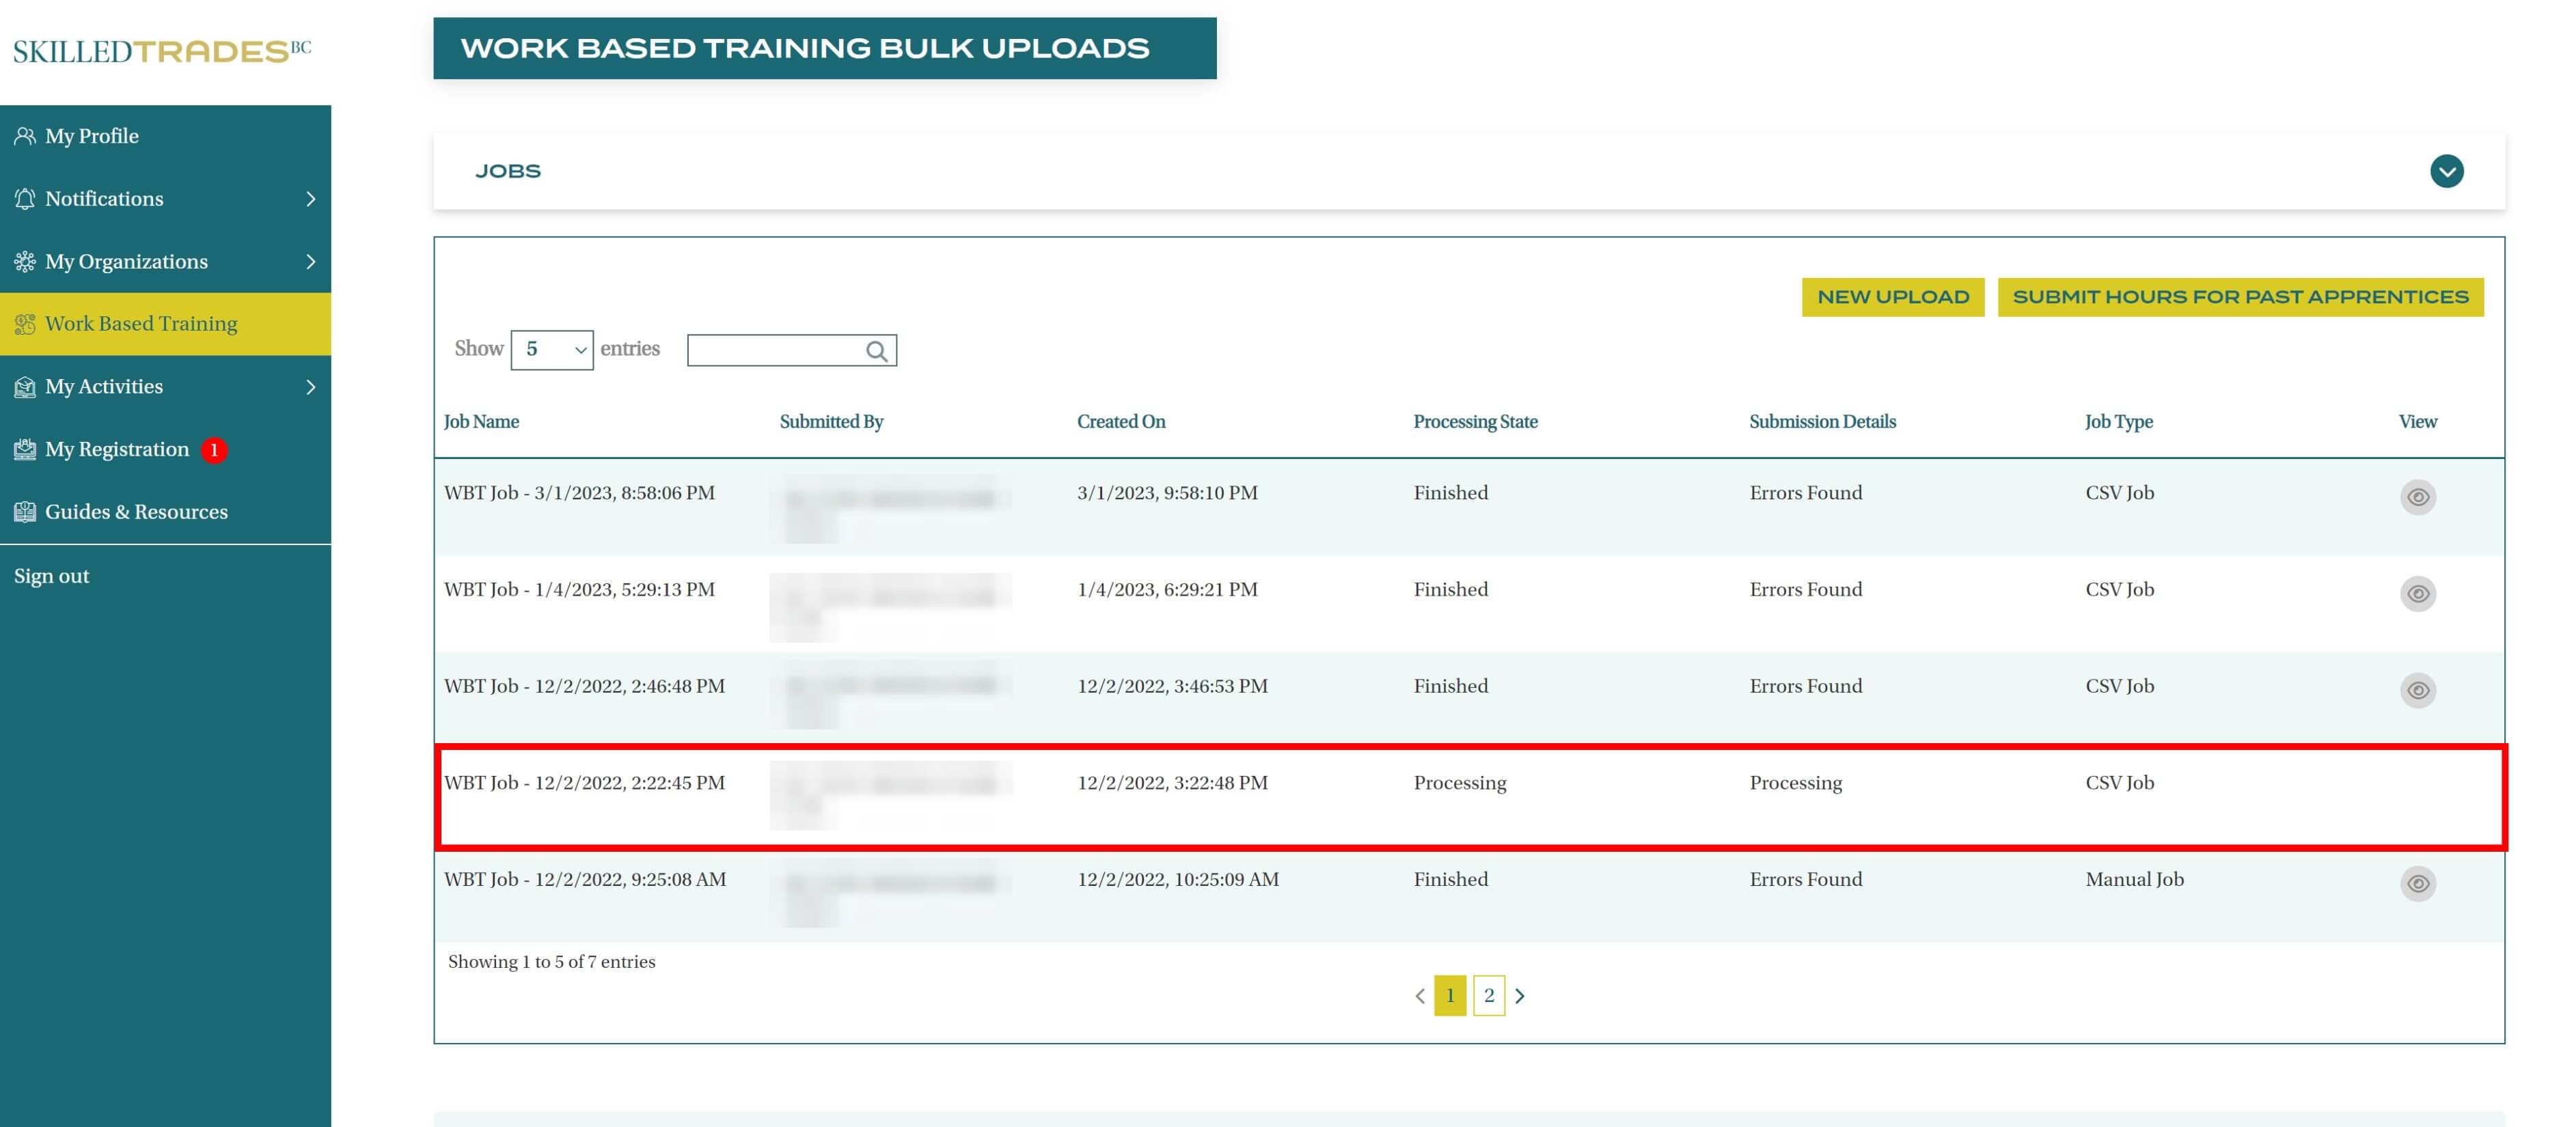The height and width of the screenshot is (1127, 2576).
Task: Open Work Based Training menu item
Action: coord(141,324)
